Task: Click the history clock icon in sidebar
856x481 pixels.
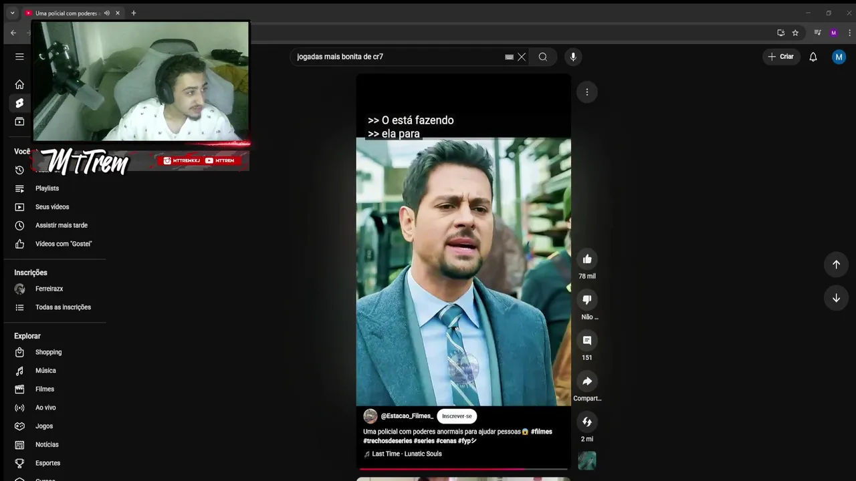Action: tap(19, 170)
